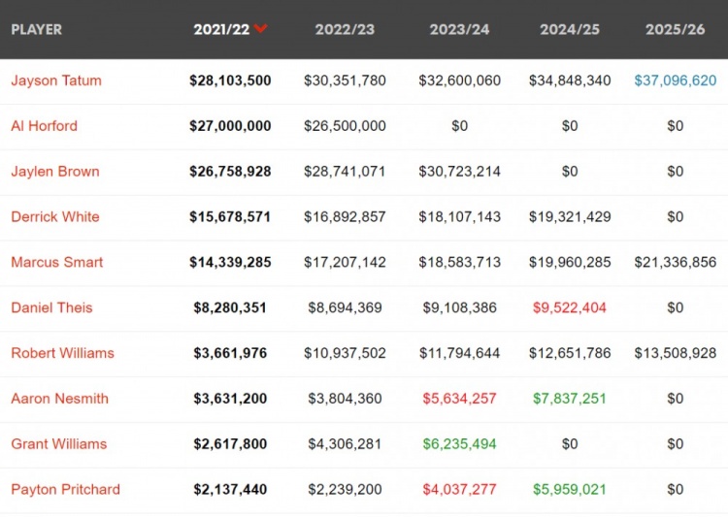The width and height of the screenshot is (728, 517).
Task: Select Smart's $17,207,142 salary
Action: 345,263
